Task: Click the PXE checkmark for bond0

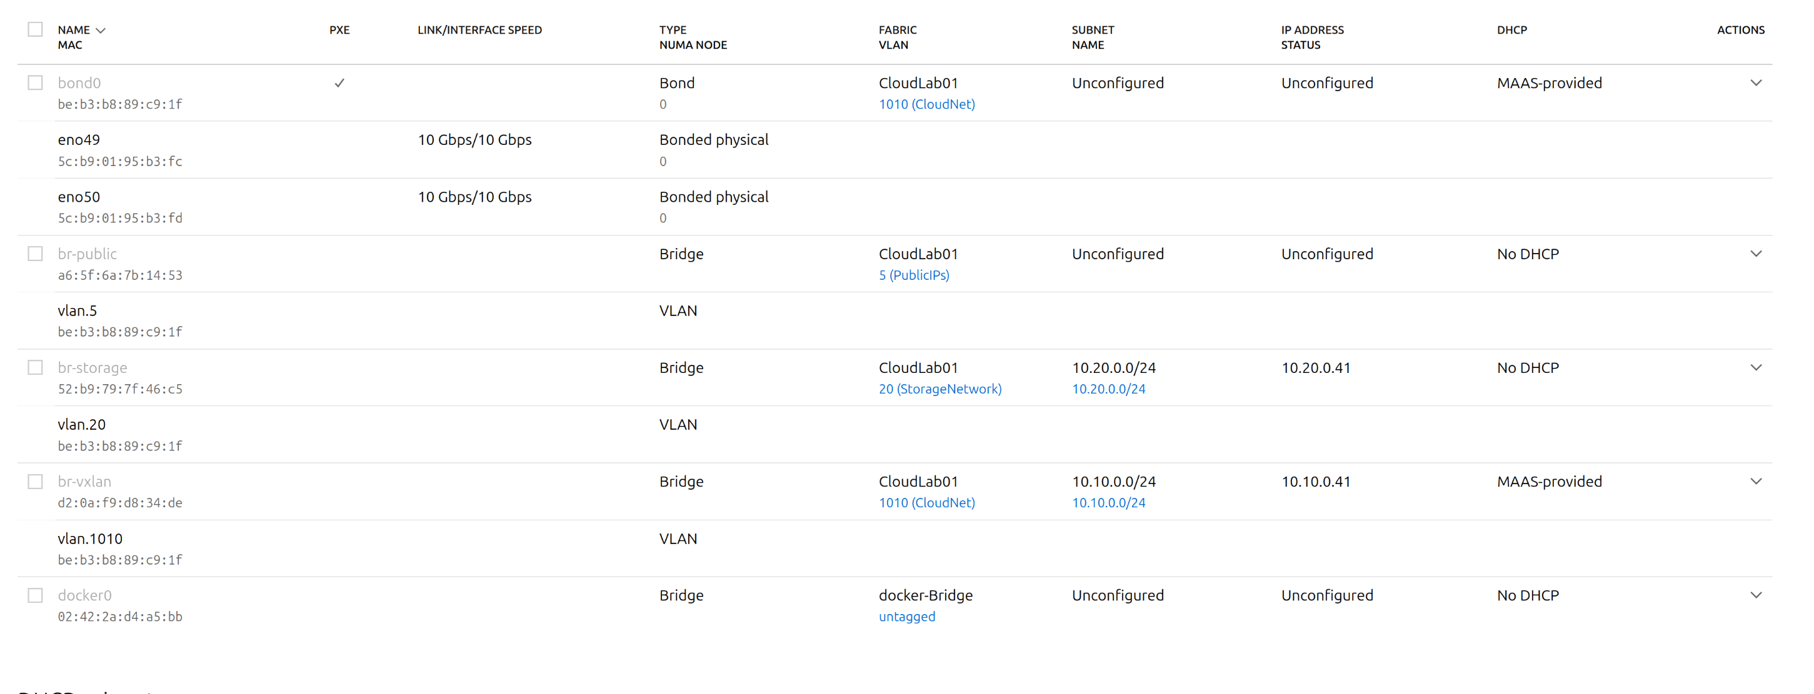Action: (x=339, y=83)
